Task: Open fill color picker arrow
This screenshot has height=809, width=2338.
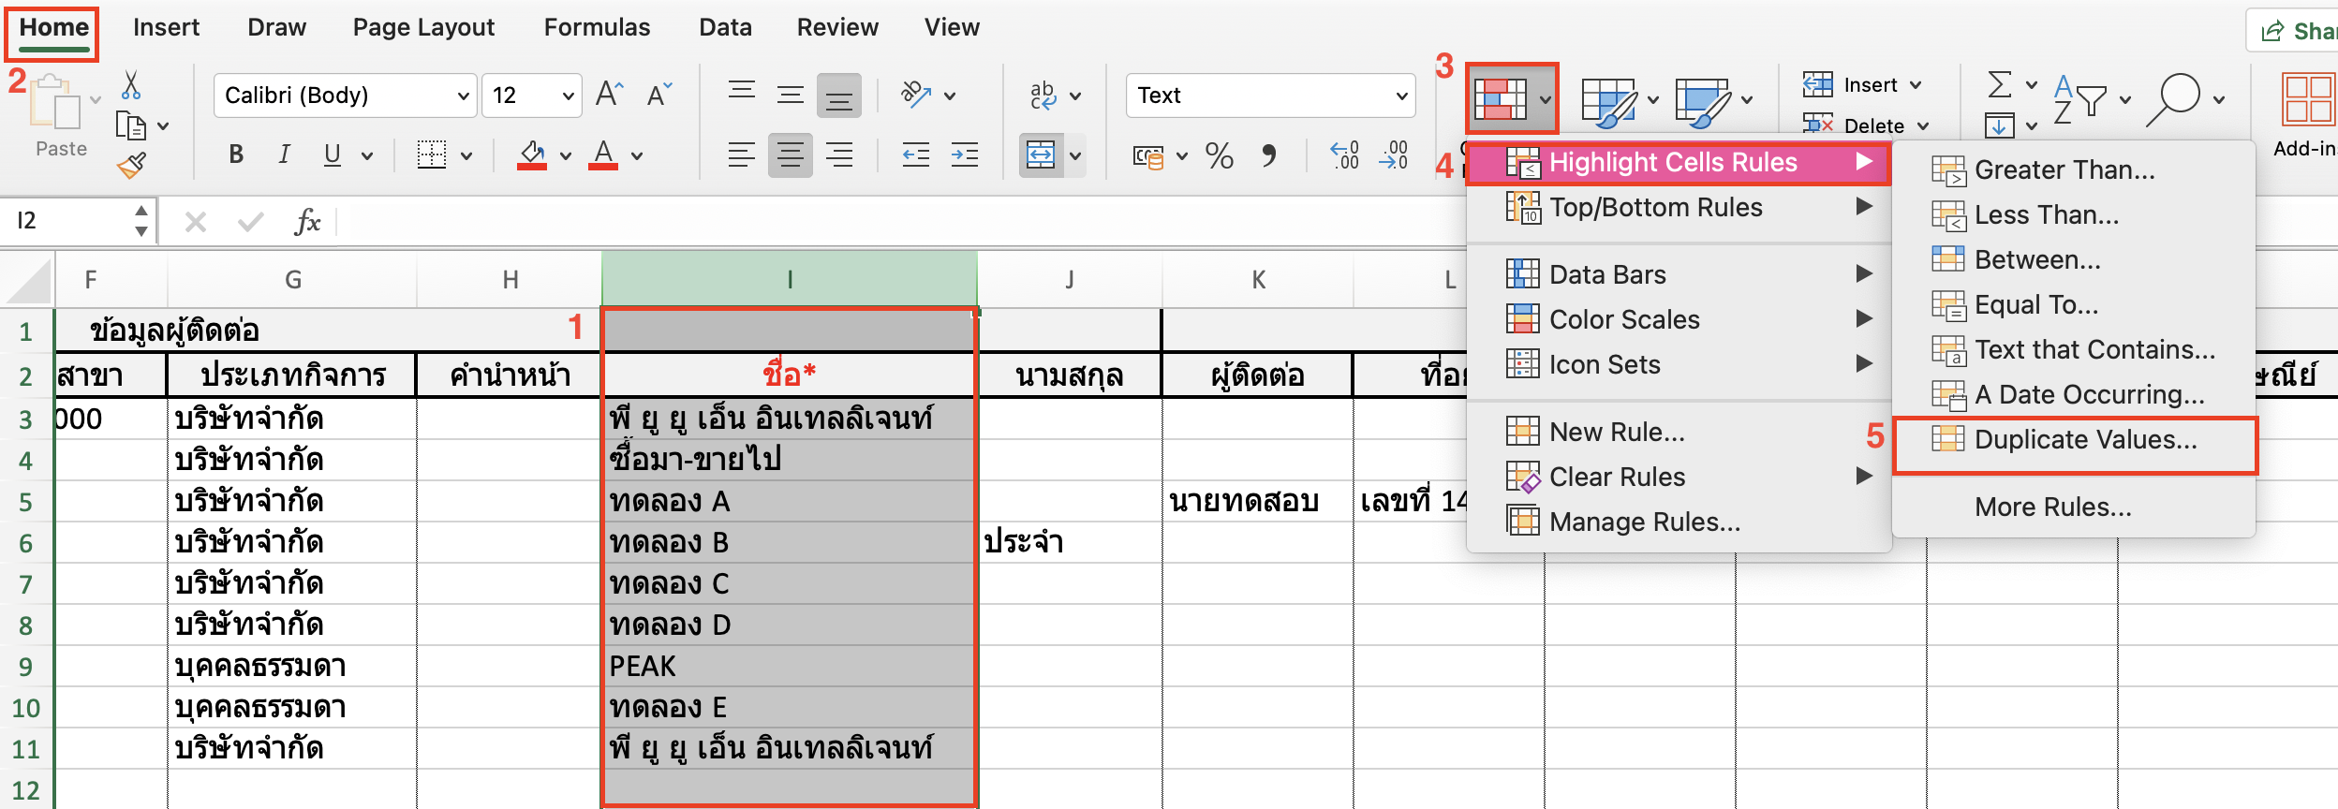Action: pos(566,155)
